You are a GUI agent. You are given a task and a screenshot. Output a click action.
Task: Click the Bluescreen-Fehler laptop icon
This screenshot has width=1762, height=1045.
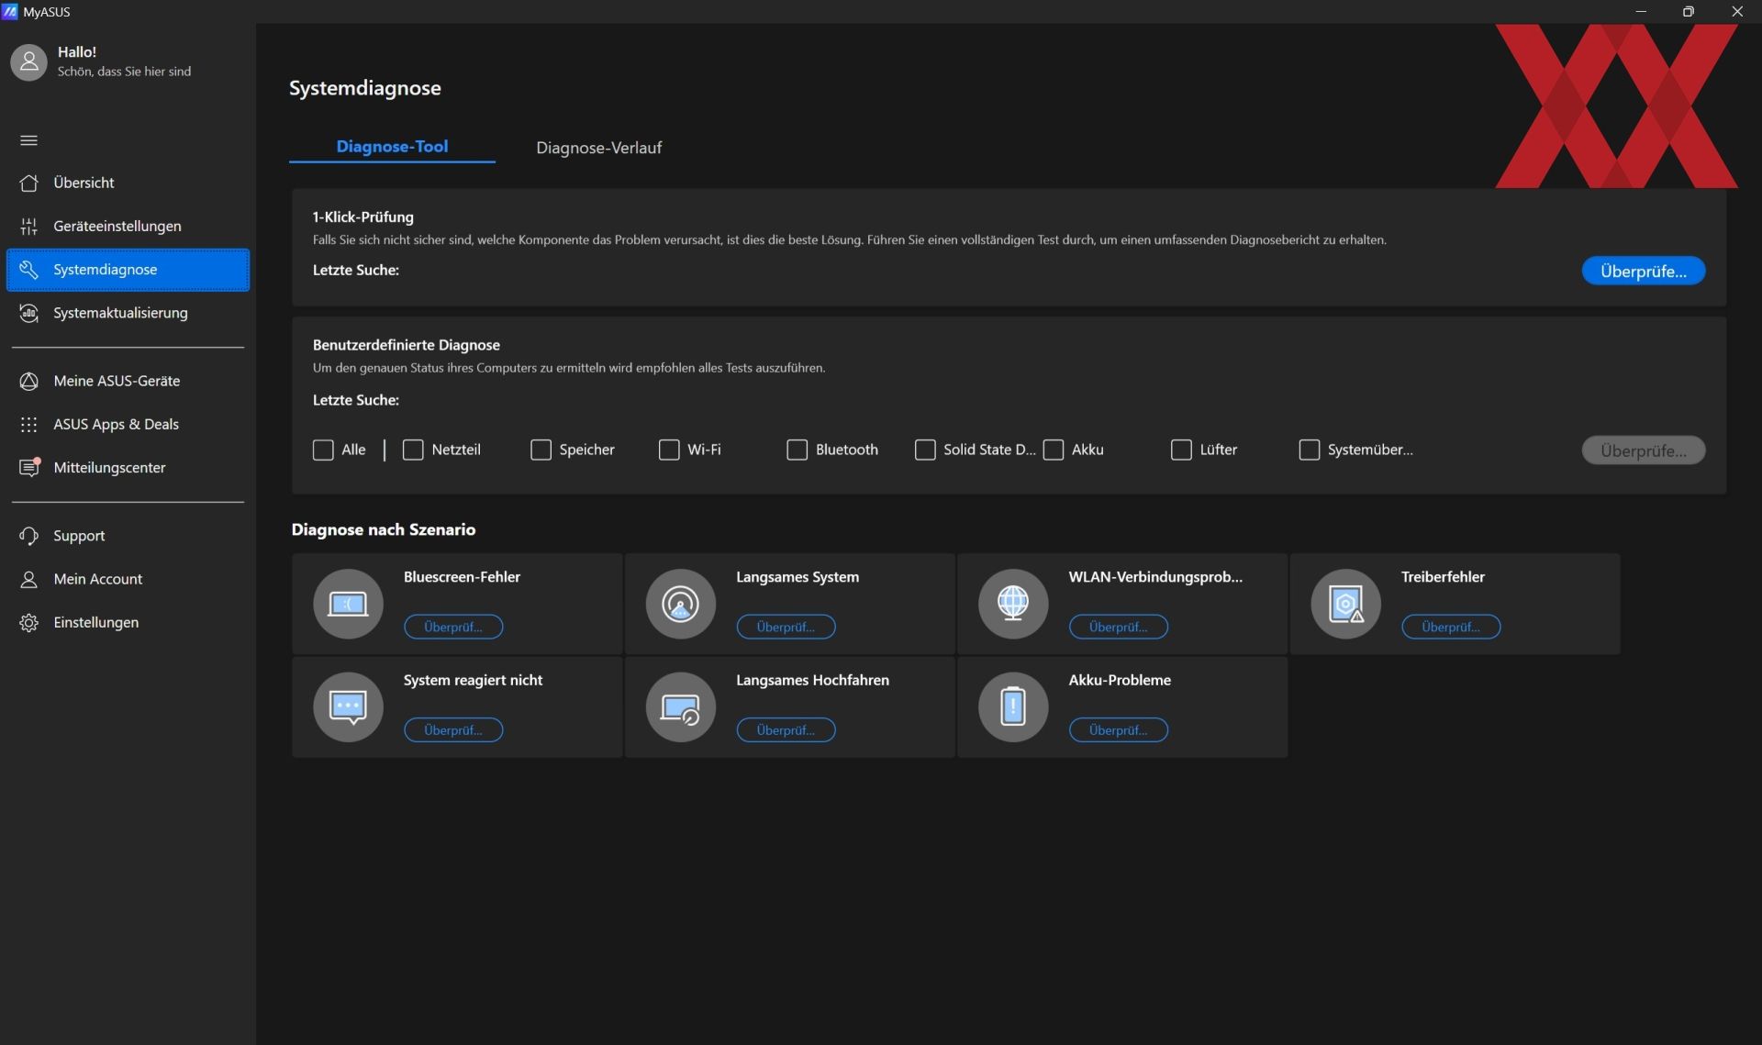point(348,603)
